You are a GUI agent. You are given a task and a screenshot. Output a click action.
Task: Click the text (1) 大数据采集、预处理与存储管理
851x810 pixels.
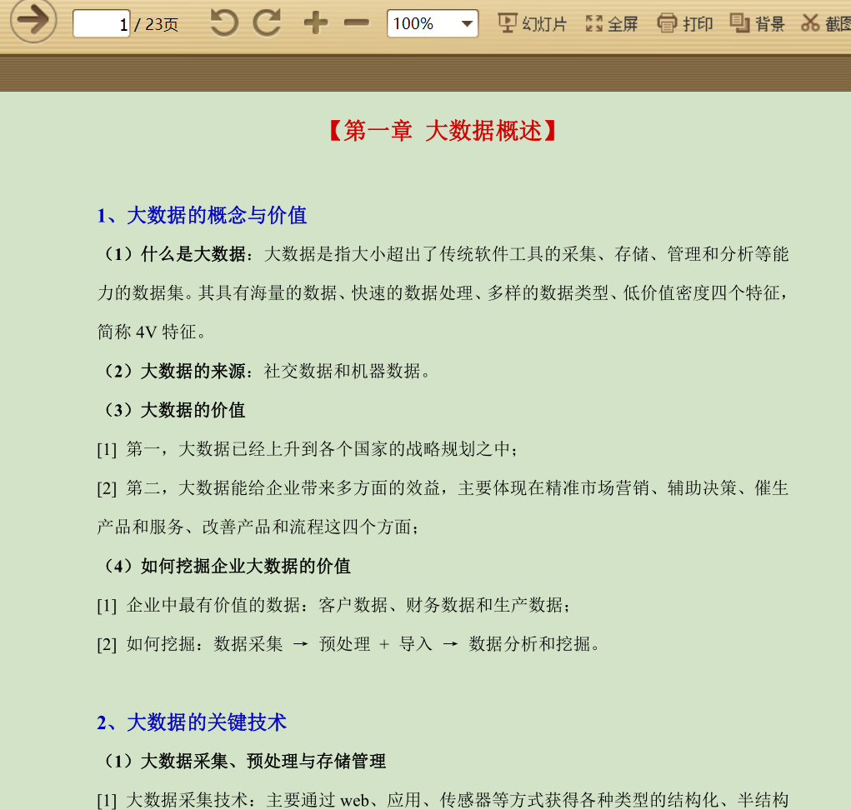click(244, 762)
